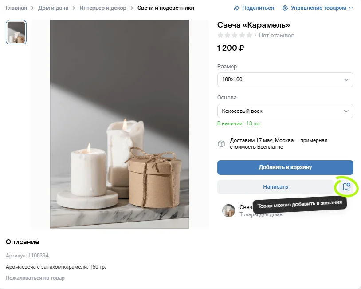Click the delivery box icon
Viewport: 361px width, 289px height.
coord(221,144)
